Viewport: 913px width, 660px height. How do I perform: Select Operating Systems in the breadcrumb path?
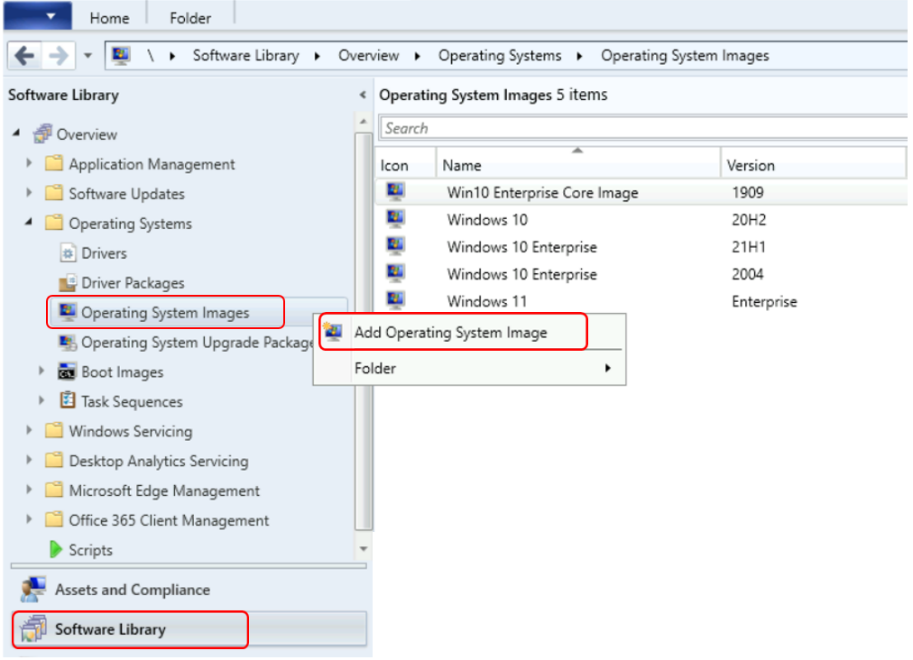click(x=500, y=55)
